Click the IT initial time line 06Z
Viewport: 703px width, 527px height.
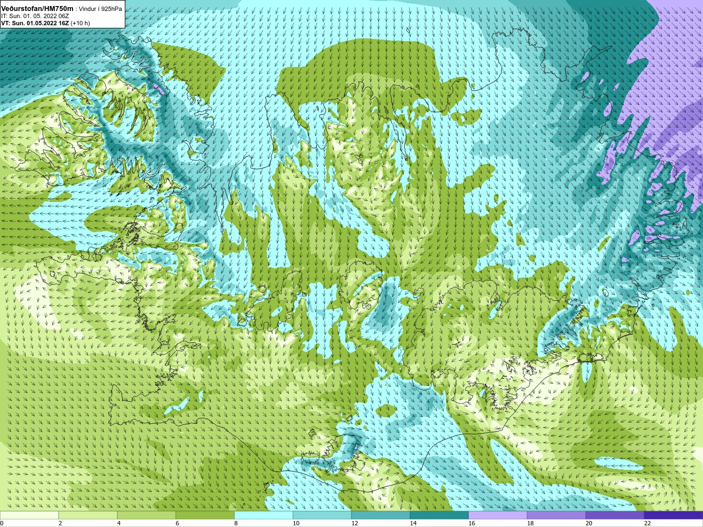tap(35, 16)
